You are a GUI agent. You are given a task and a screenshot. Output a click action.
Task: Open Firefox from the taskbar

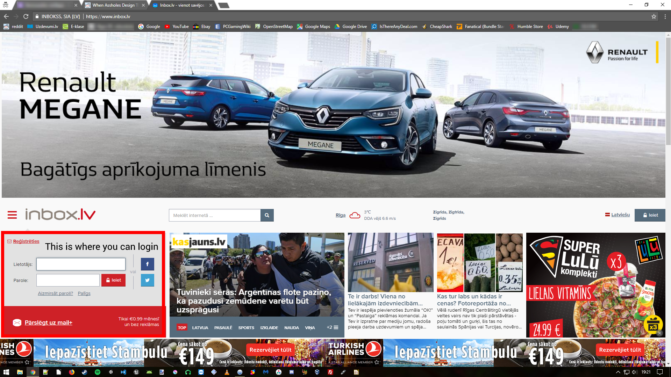click(72, 372)
